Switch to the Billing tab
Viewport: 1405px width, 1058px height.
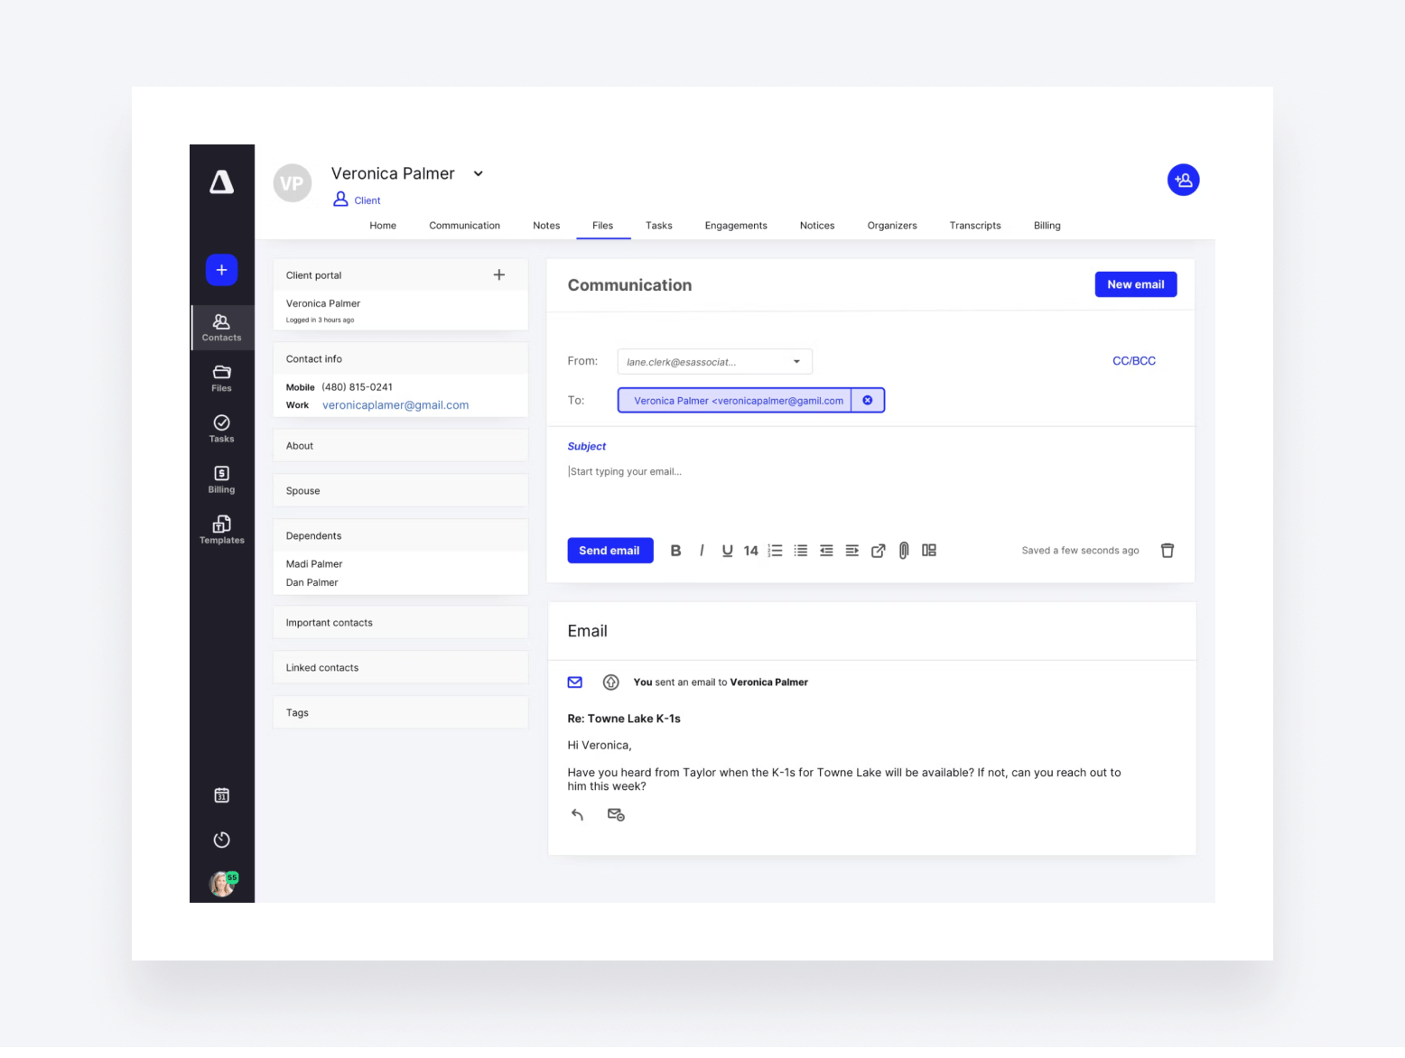[x=1047, y=226]
